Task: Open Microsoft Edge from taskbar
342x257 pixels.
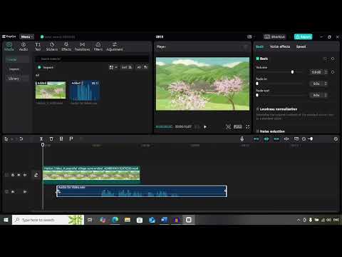Action: click(x=115, y=220)
